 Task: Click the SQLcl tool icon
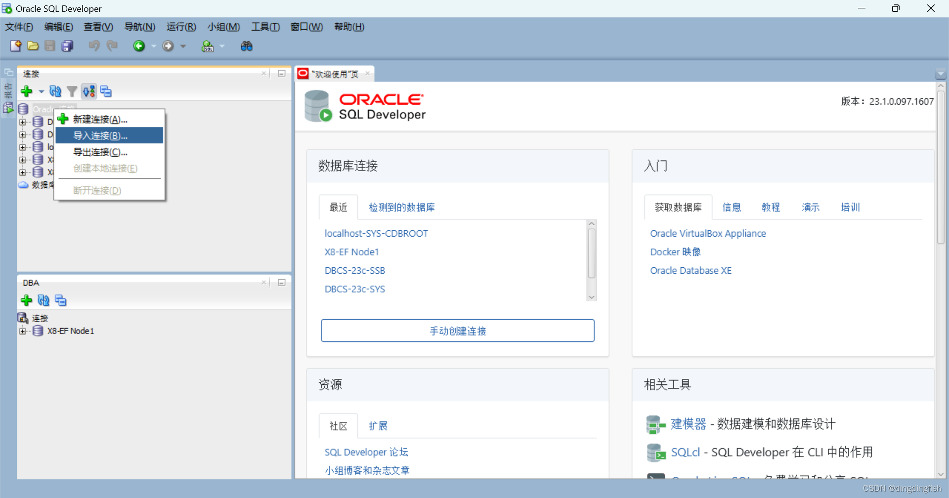click(x=656, y=453)
